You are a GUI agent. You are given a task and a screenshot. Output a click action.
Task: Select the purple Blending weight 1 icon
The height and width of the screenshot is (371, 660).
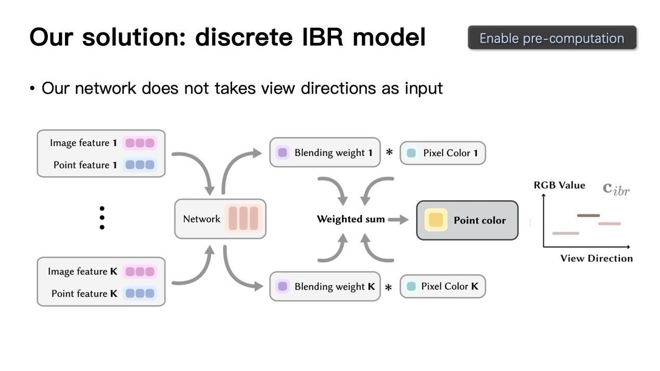283,153
